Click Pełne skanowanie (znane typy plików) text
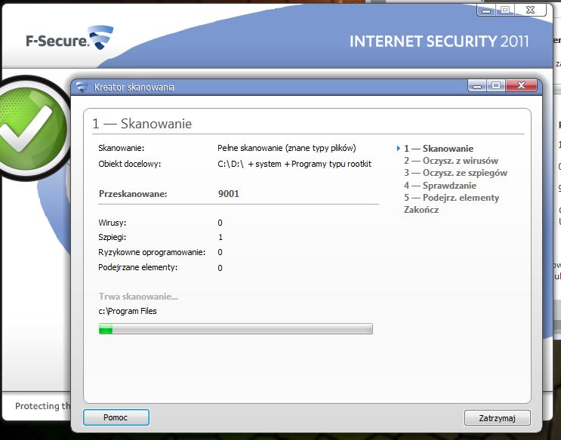 287,148
